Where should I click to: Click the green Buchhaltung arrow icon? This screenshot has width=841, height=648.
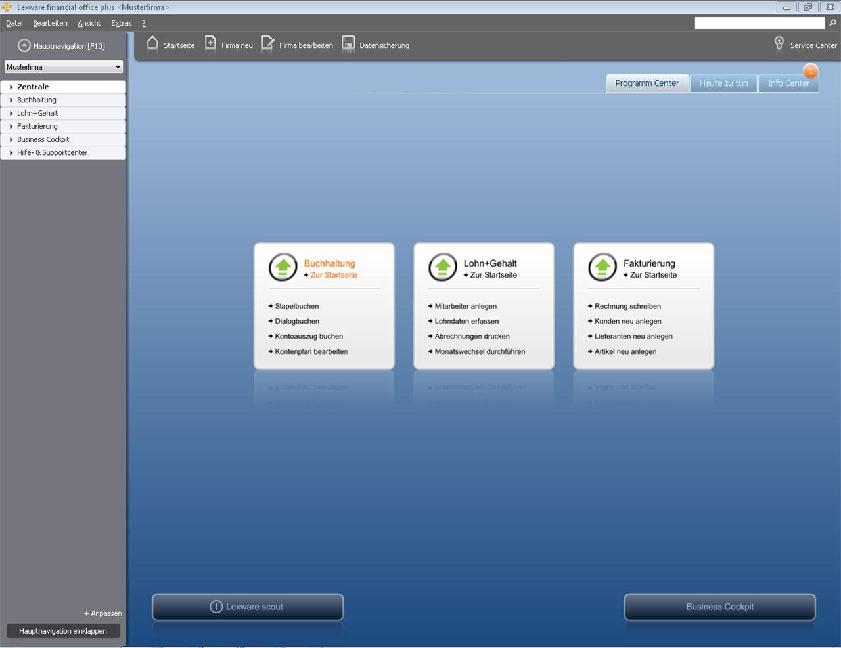click(282, 267)
